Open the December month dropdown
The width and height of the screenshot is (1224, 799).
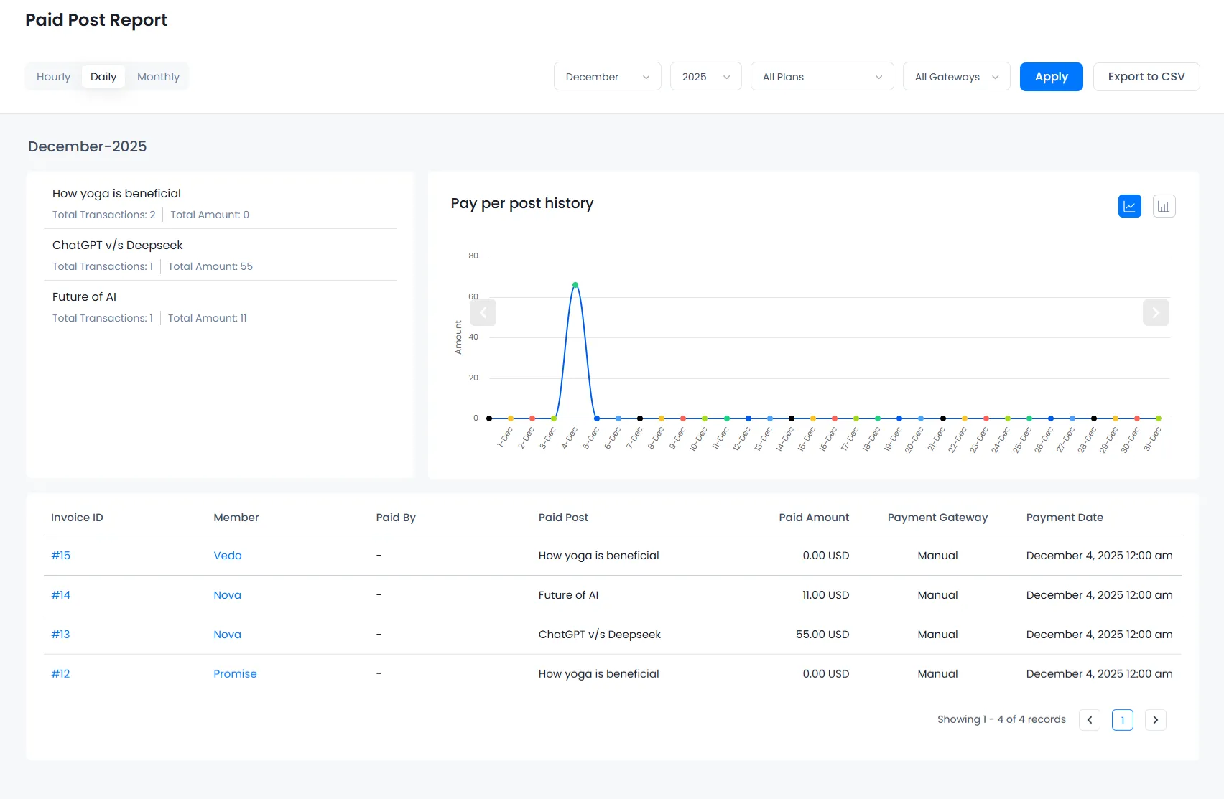pos(607,76)
